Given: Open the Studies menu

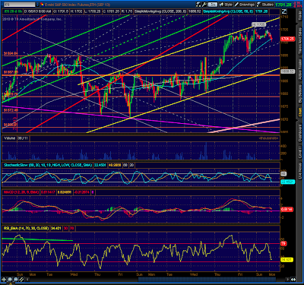Looking at the screenshot, I should [265, 5].
